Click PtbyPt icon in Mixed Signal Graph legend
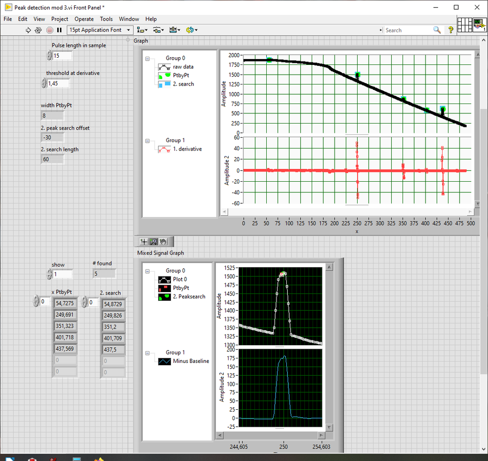The width and height of the screenshot is (488, 461). point(164,288)
